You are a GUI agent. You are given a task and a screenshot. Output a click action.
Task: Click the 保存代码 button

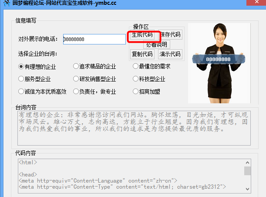pos(170,35)
